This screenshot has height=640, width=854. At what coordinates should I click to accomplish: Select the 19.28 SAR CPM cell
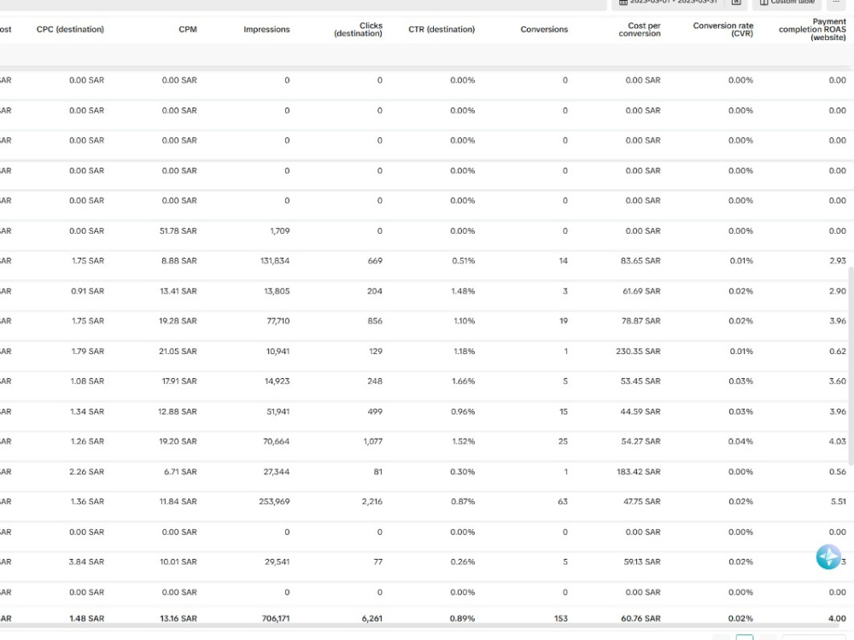pos(178,321)
